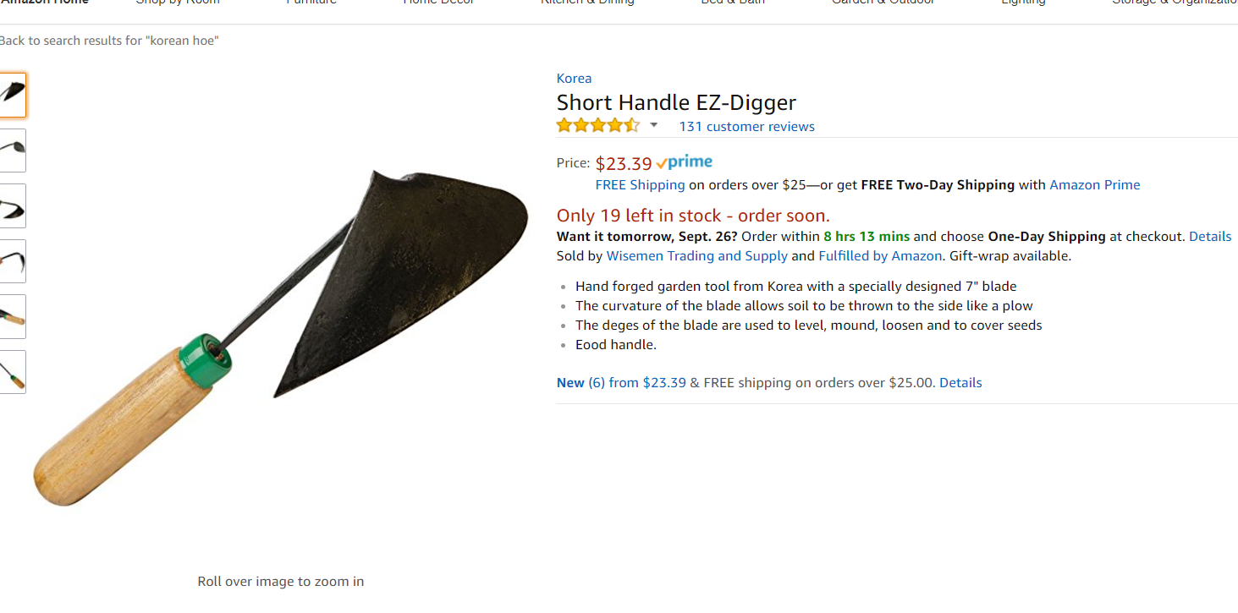The height and width of the screenshot is (613, 1238).
Task: View the sixth thumbnail image
Action: pyautogui.click(x=12, y=372)
